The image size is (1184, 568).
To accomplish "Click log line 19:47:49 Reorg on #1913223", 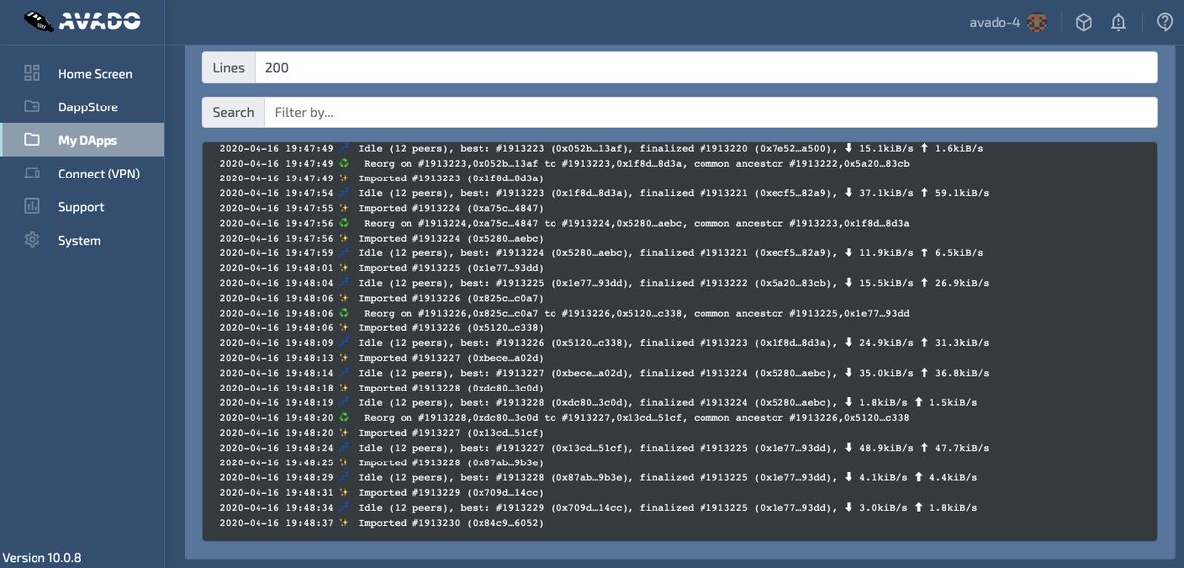I will (563, 164).
